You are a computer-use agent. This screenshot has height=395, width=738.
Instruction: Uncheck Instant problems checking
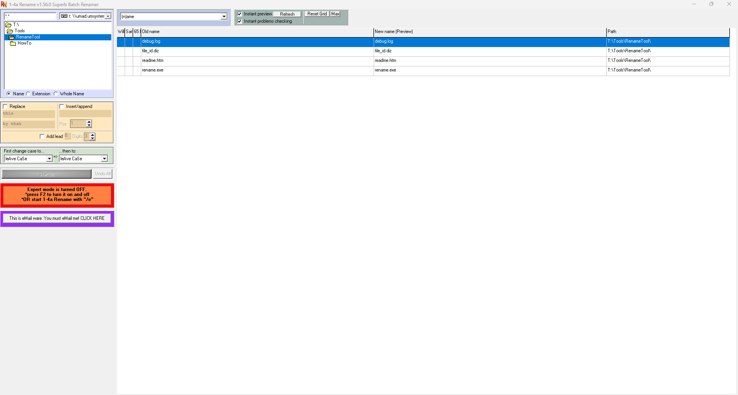240,21
